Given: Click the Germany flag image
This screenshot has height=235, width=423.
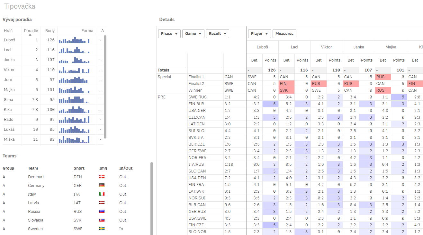Looking at the screenshot, I should click(102, 185).
